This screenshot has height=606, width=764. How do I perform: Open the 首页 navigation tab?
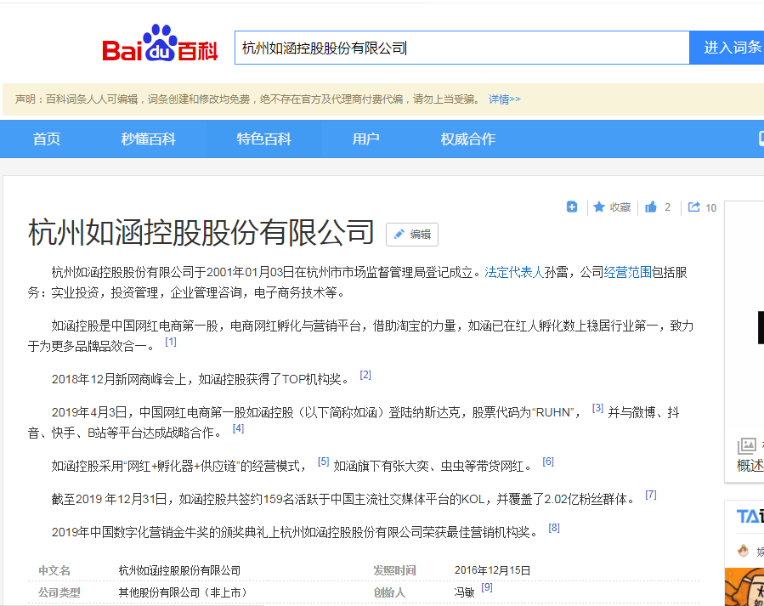pos(47,139)
